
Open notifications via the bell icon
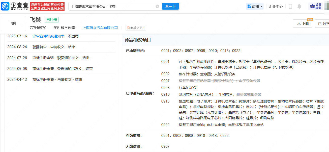[299, 6]
